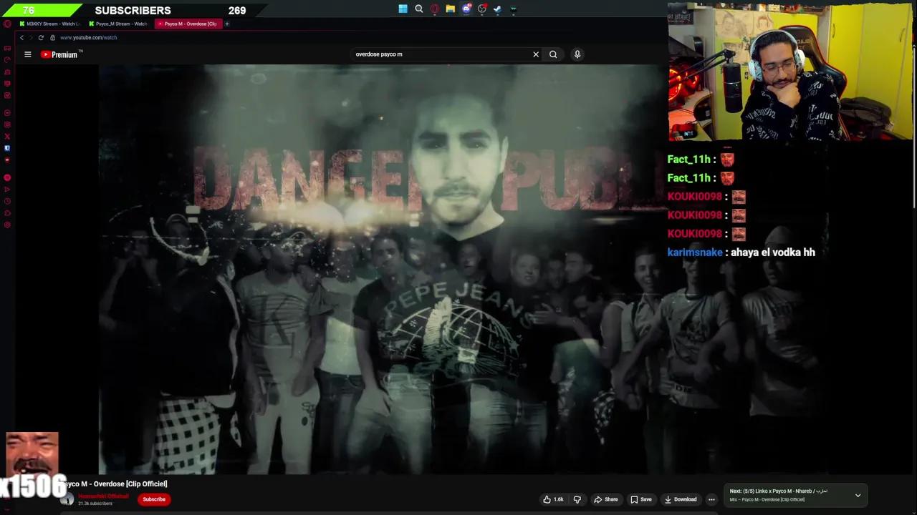Reload the YouTube page
Viewport: 917px width, 515px height.
coord(41,37)
